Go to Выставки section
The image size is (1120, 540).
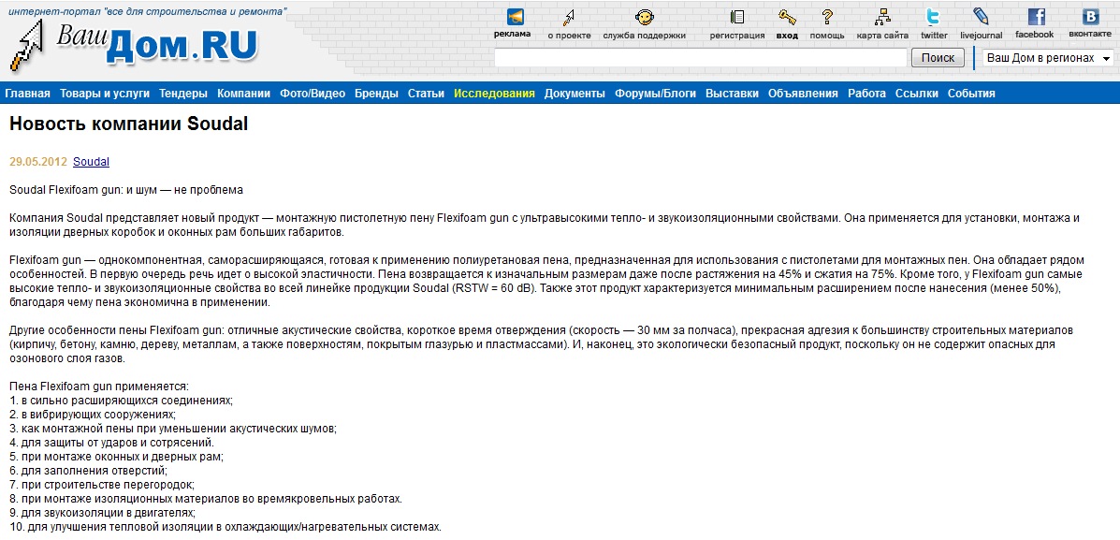click(x=732, y=94)
